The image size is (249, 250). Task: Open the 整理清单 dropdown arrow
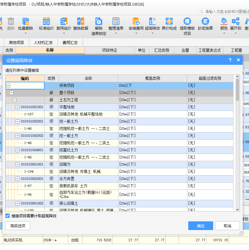116,33
